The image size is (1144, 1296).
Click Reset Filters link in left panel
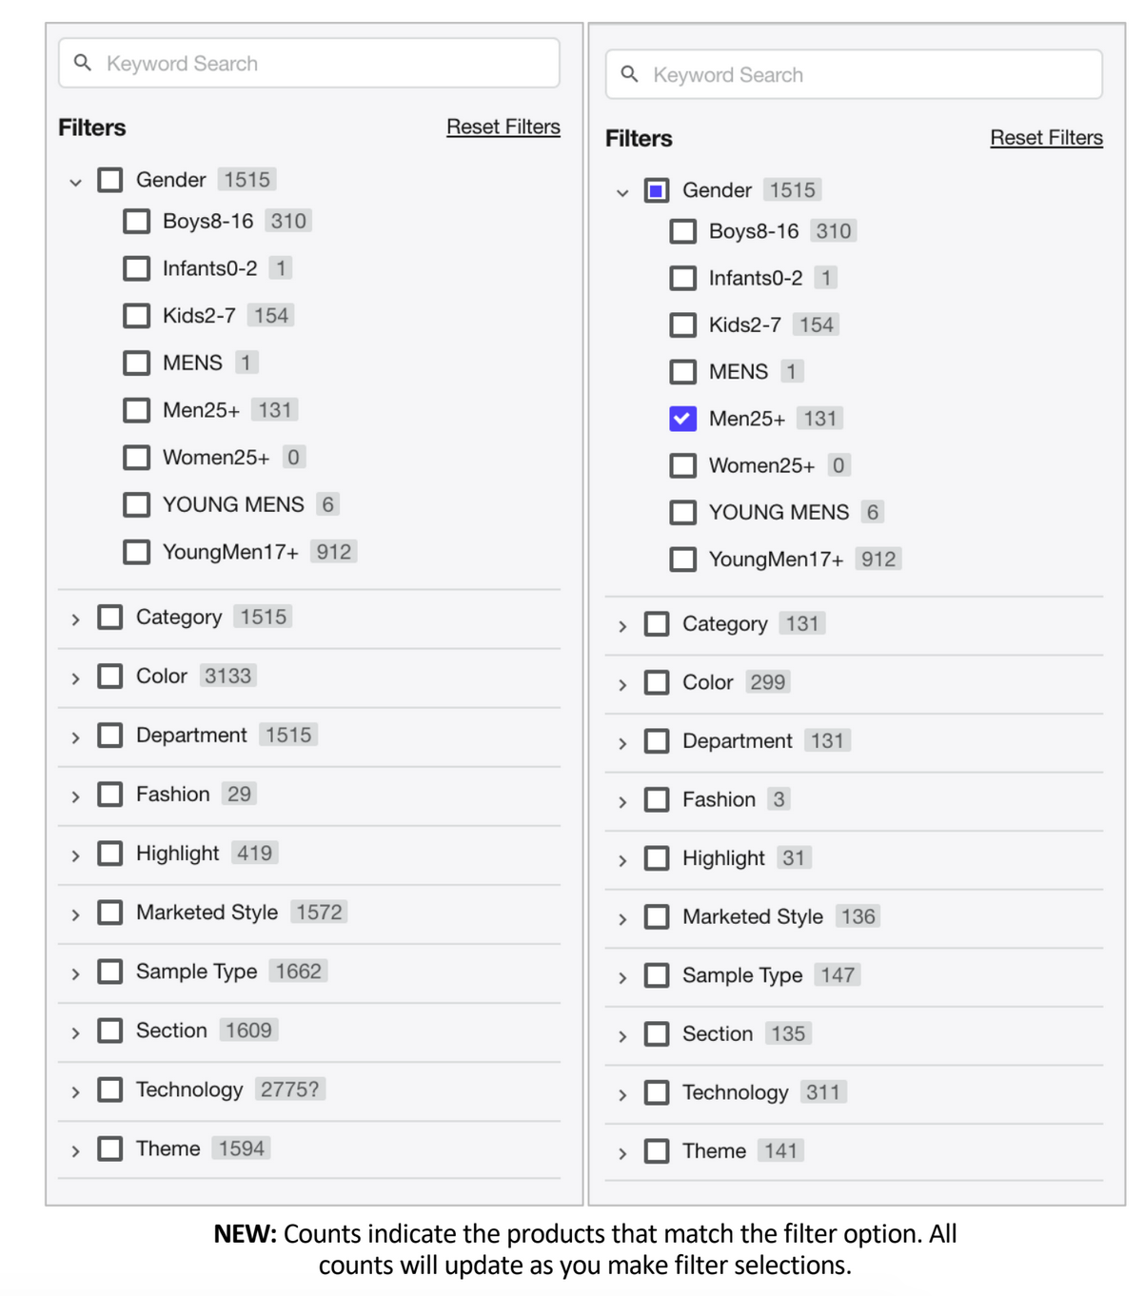pyautogui.click(x=503, y=127)
